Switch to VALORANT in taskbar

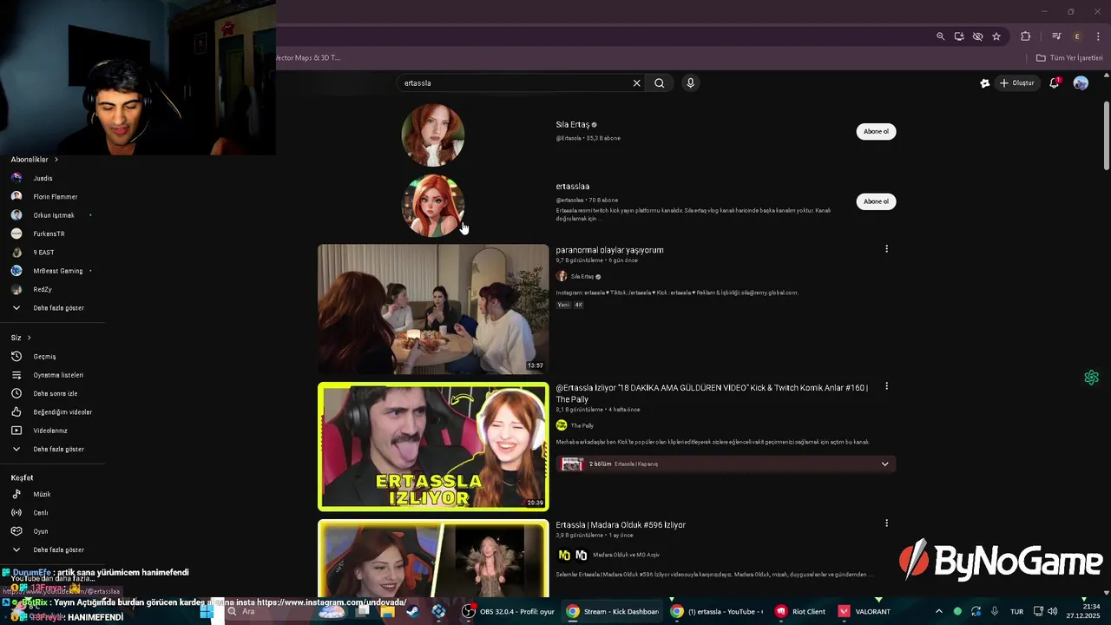(x=864, y=611)
